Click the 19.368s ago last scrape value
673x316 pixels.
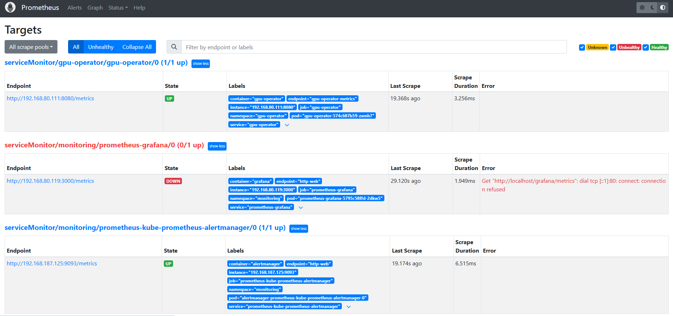(405, 98)
